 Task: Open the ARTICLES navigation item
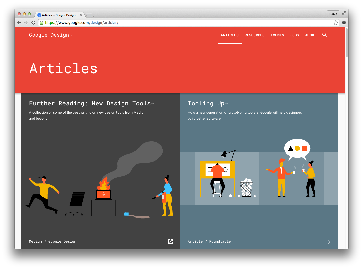(230, 35)
